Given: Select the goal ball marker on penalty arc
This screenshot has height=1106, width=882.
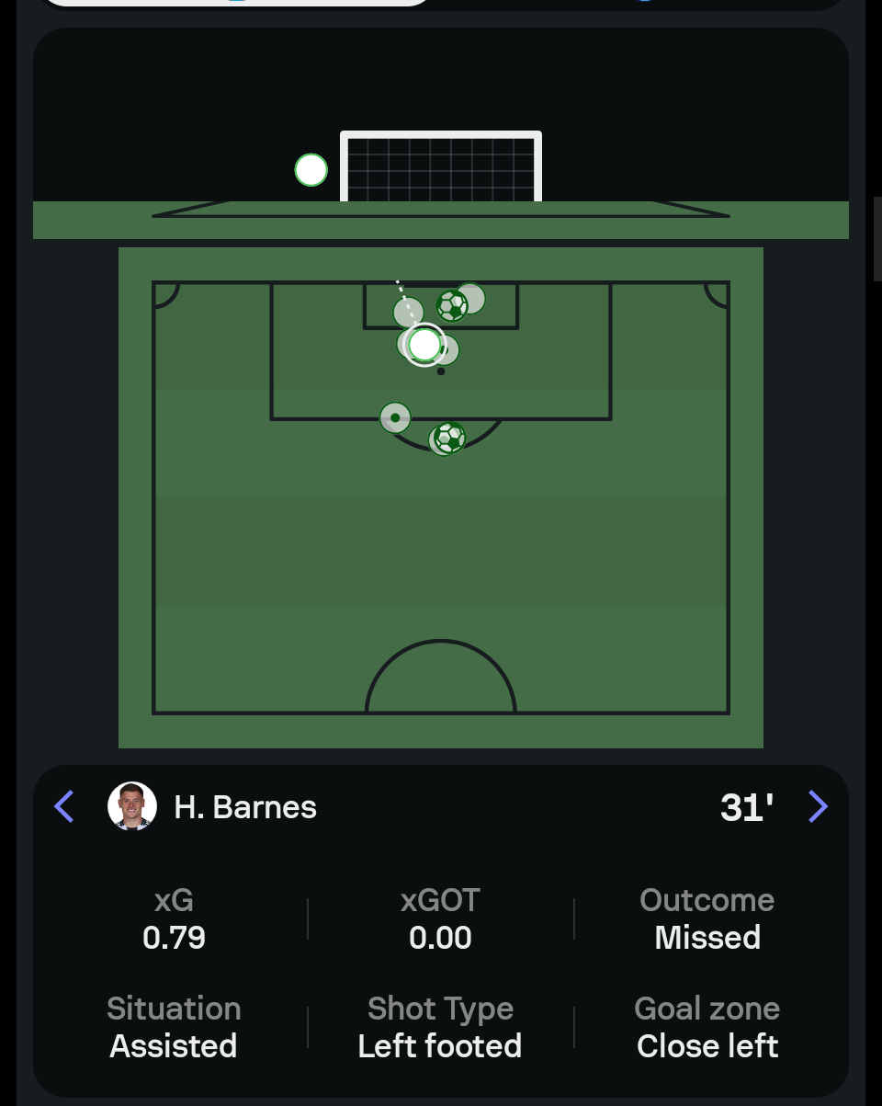Looking at the screenshot, I should pyautogui.click(x=449, y=438).
